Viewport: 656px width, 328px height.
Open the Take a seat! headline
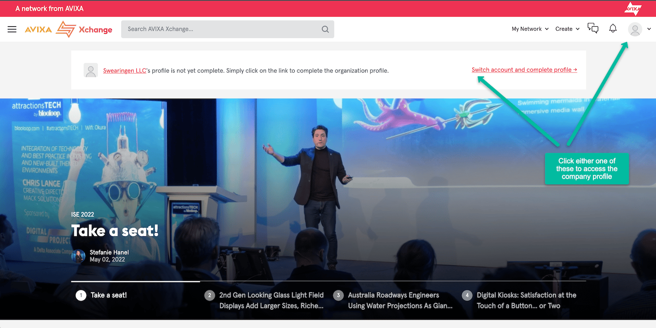coord(115,231)
